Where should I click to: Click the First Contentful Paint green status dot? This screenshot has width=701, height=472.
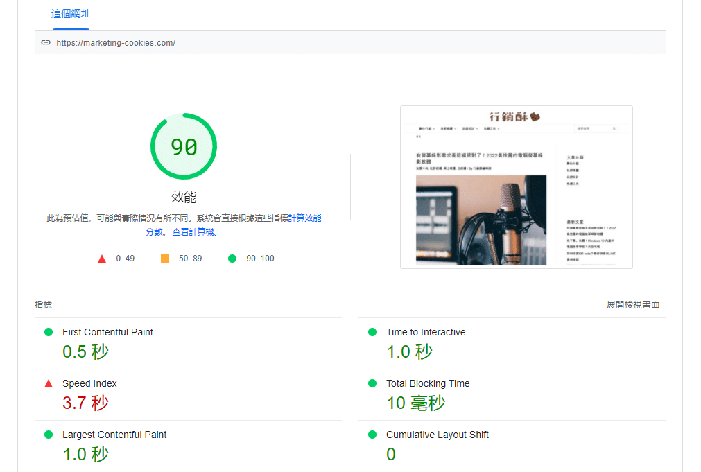pos(49,332)
